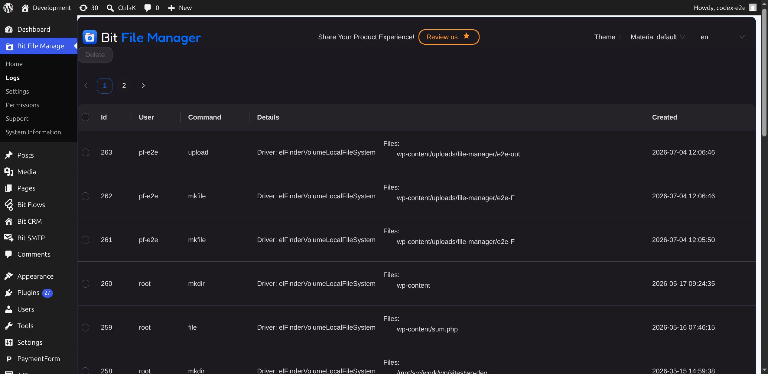Click the Tools wrench icon
This screenshot has width=768, height=374.
coord(9,326)
